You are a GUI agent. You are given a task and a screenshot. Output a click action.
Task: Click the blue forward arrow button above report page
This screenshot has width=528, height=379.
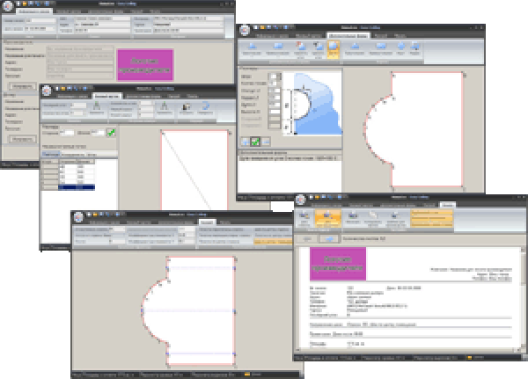pos(329,238)
